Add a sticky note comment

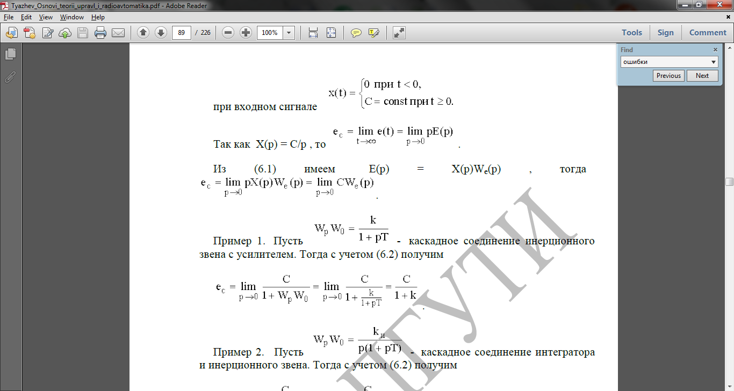(x=356, y=33)
